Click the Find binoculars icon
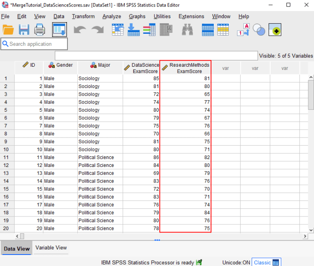The width and height of the screenshot is (314, 266). pyautogui.click(x=187, y=30)
